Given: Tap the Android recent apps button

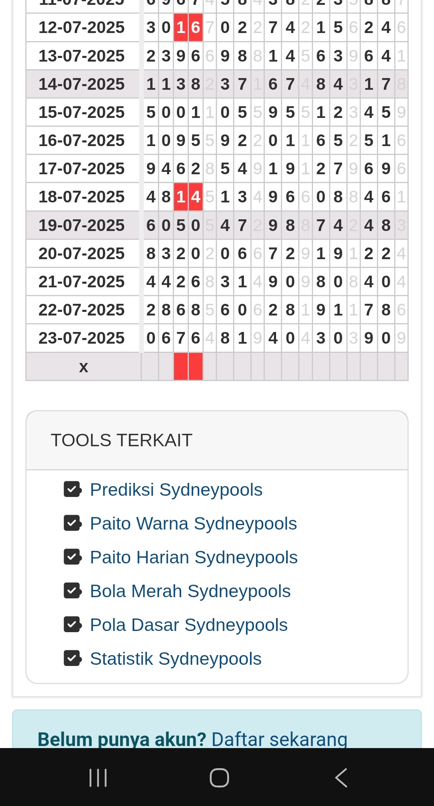Looking at the screenshot, I should pos(98,777).
